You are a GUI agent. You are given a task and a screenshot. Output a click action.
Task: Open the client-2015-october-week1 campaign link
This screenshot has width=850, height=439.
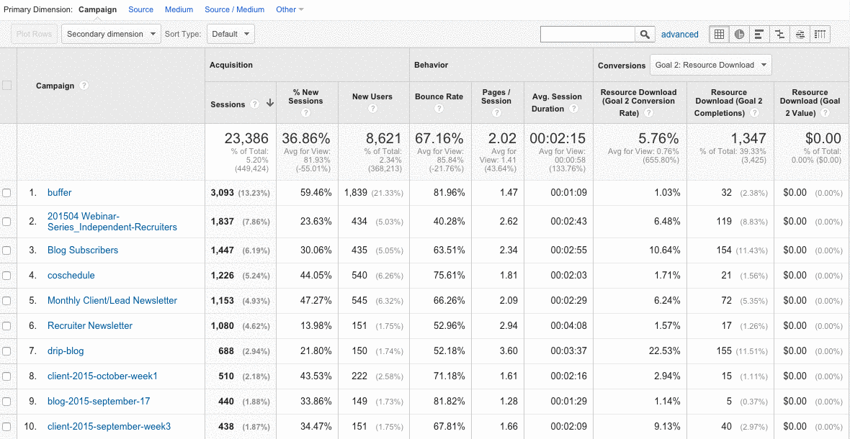pyautogui.click(x=102, y=376)
